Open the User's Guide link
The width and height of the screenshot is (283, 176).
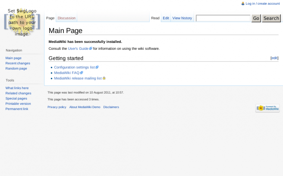(x=78, y=49)
